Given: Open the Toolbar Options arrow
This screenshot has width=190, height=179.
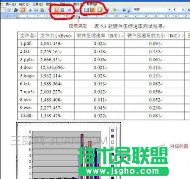Looking at the screenshot, I should coord(129,10).
